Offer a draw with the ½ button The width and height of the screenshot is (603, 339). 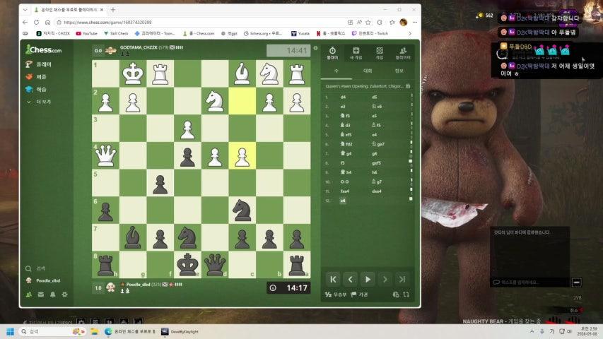tap(335, 295)
